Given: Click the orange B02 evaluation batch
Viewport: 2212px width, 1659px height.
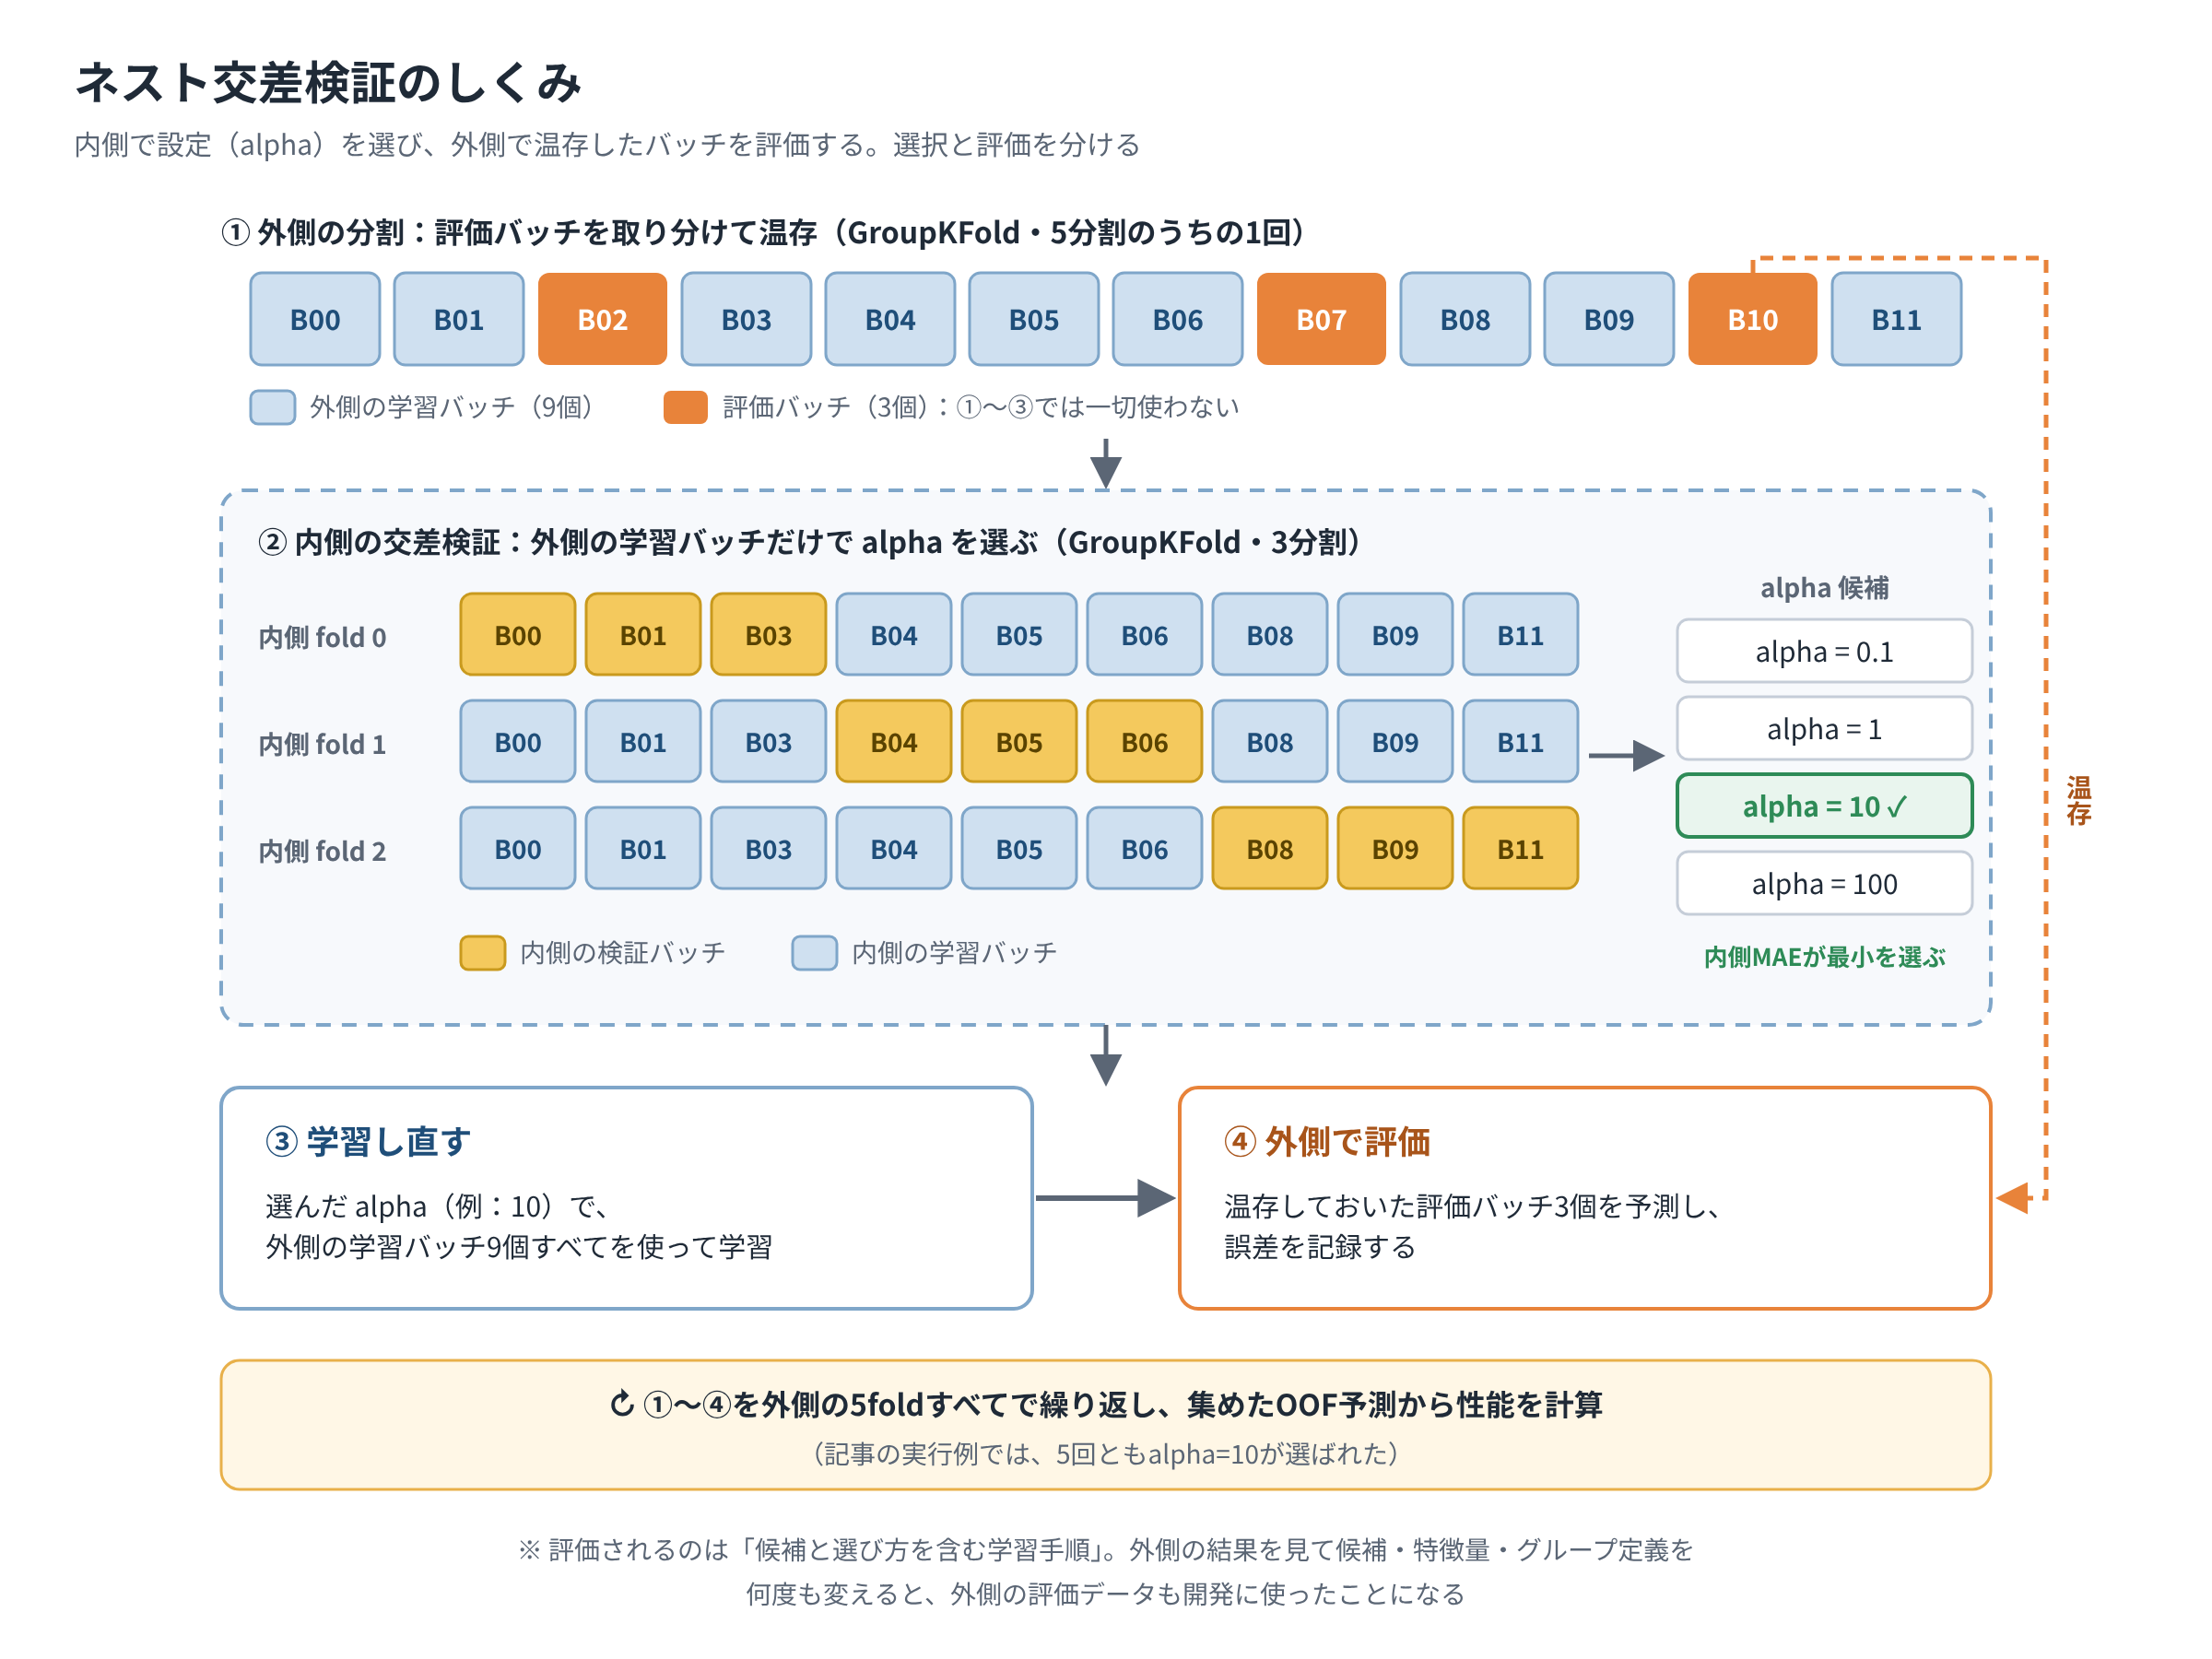Looking at the screenshot, I should click(x=602, y=319).
